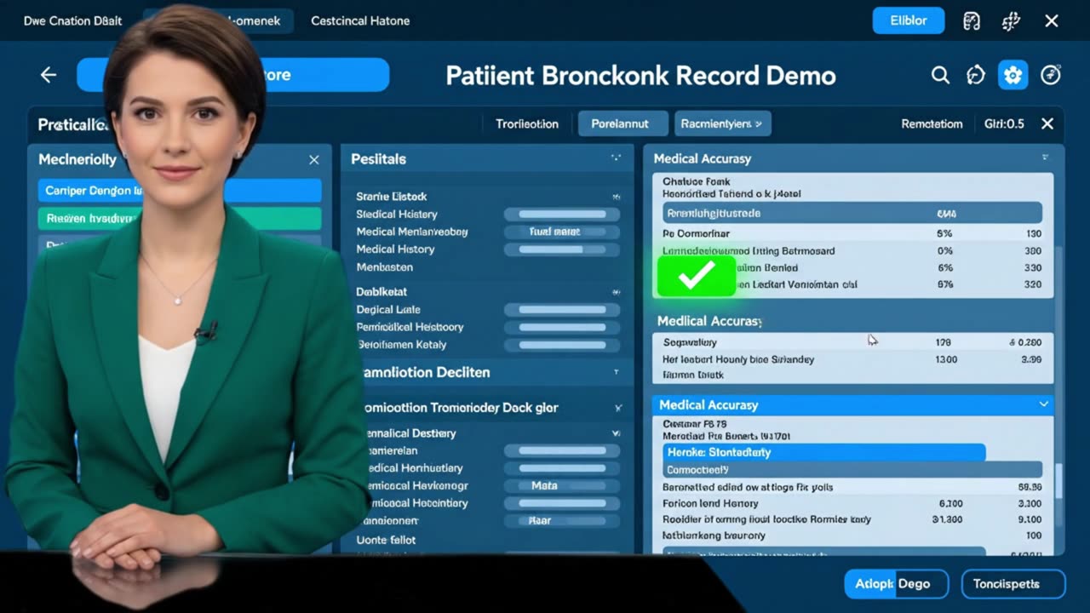Click the circular icon between search and gear
The image size is (1090, 613).
coord(976,75)
